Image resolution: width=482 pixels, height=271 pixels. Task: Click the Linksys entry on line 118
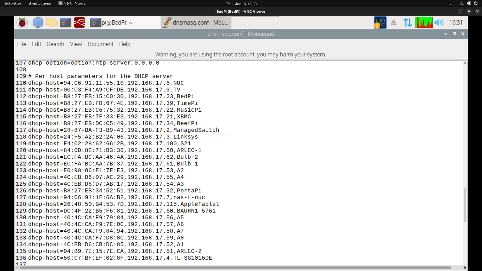click(113, 137)
